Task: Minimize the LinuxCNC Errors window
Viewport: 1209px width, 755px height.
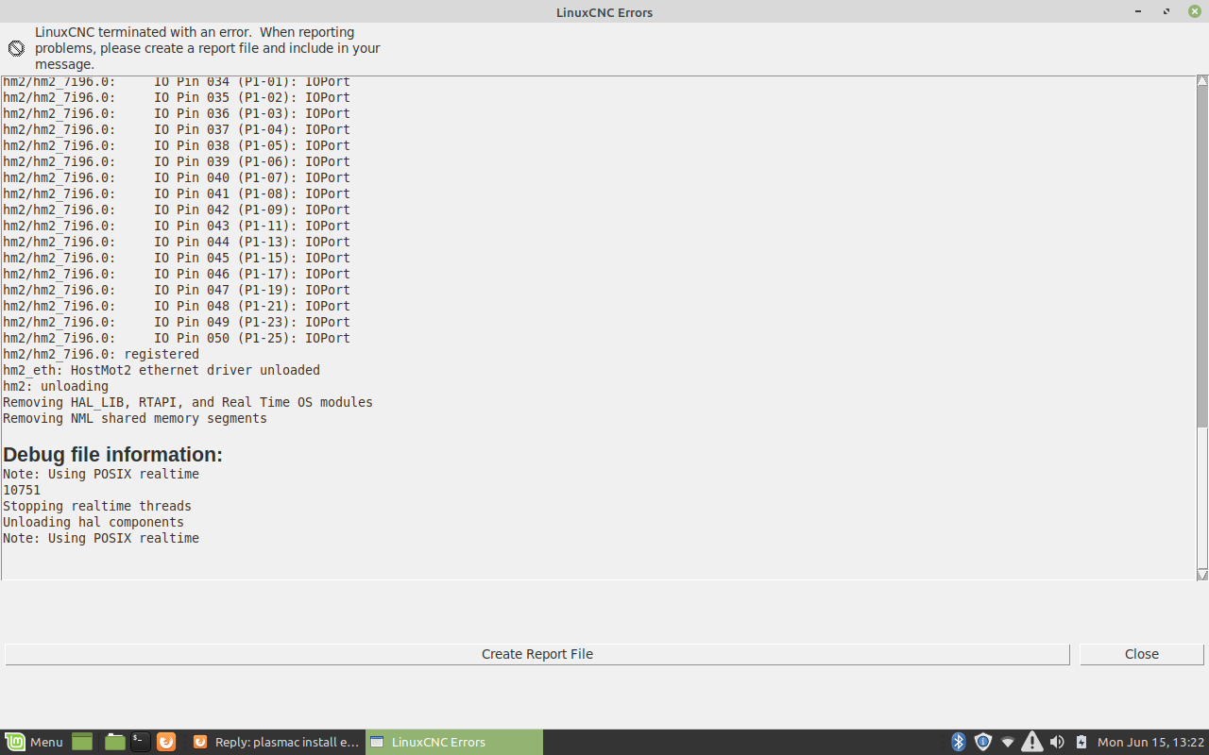Action: tap(1139, 11)
